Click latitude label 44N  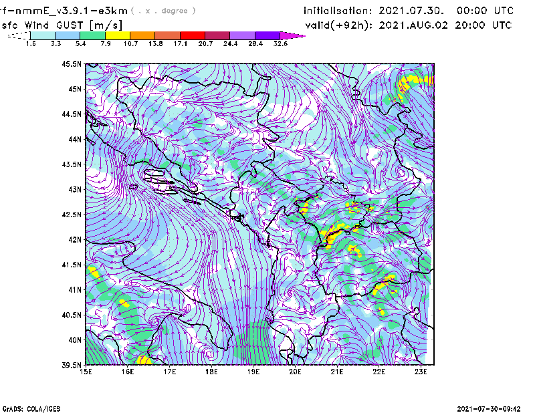tap(75, 139)
